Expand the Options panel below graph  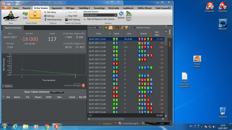pos(7,86)
